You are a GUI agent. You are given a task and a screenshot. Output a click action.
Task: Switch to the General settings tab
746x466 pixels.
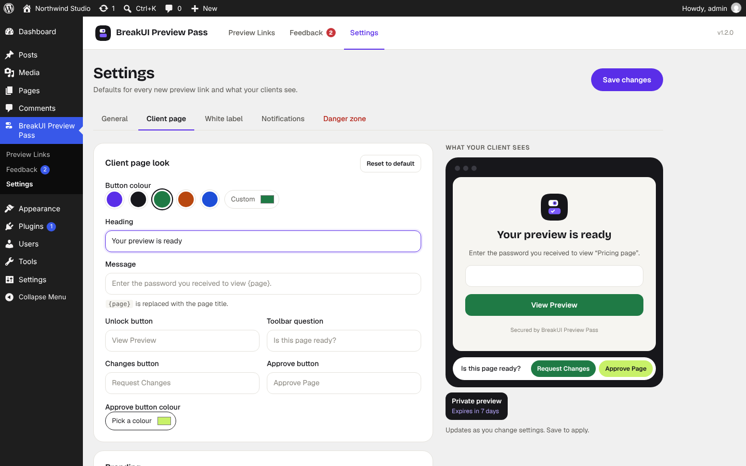(114, 119)
